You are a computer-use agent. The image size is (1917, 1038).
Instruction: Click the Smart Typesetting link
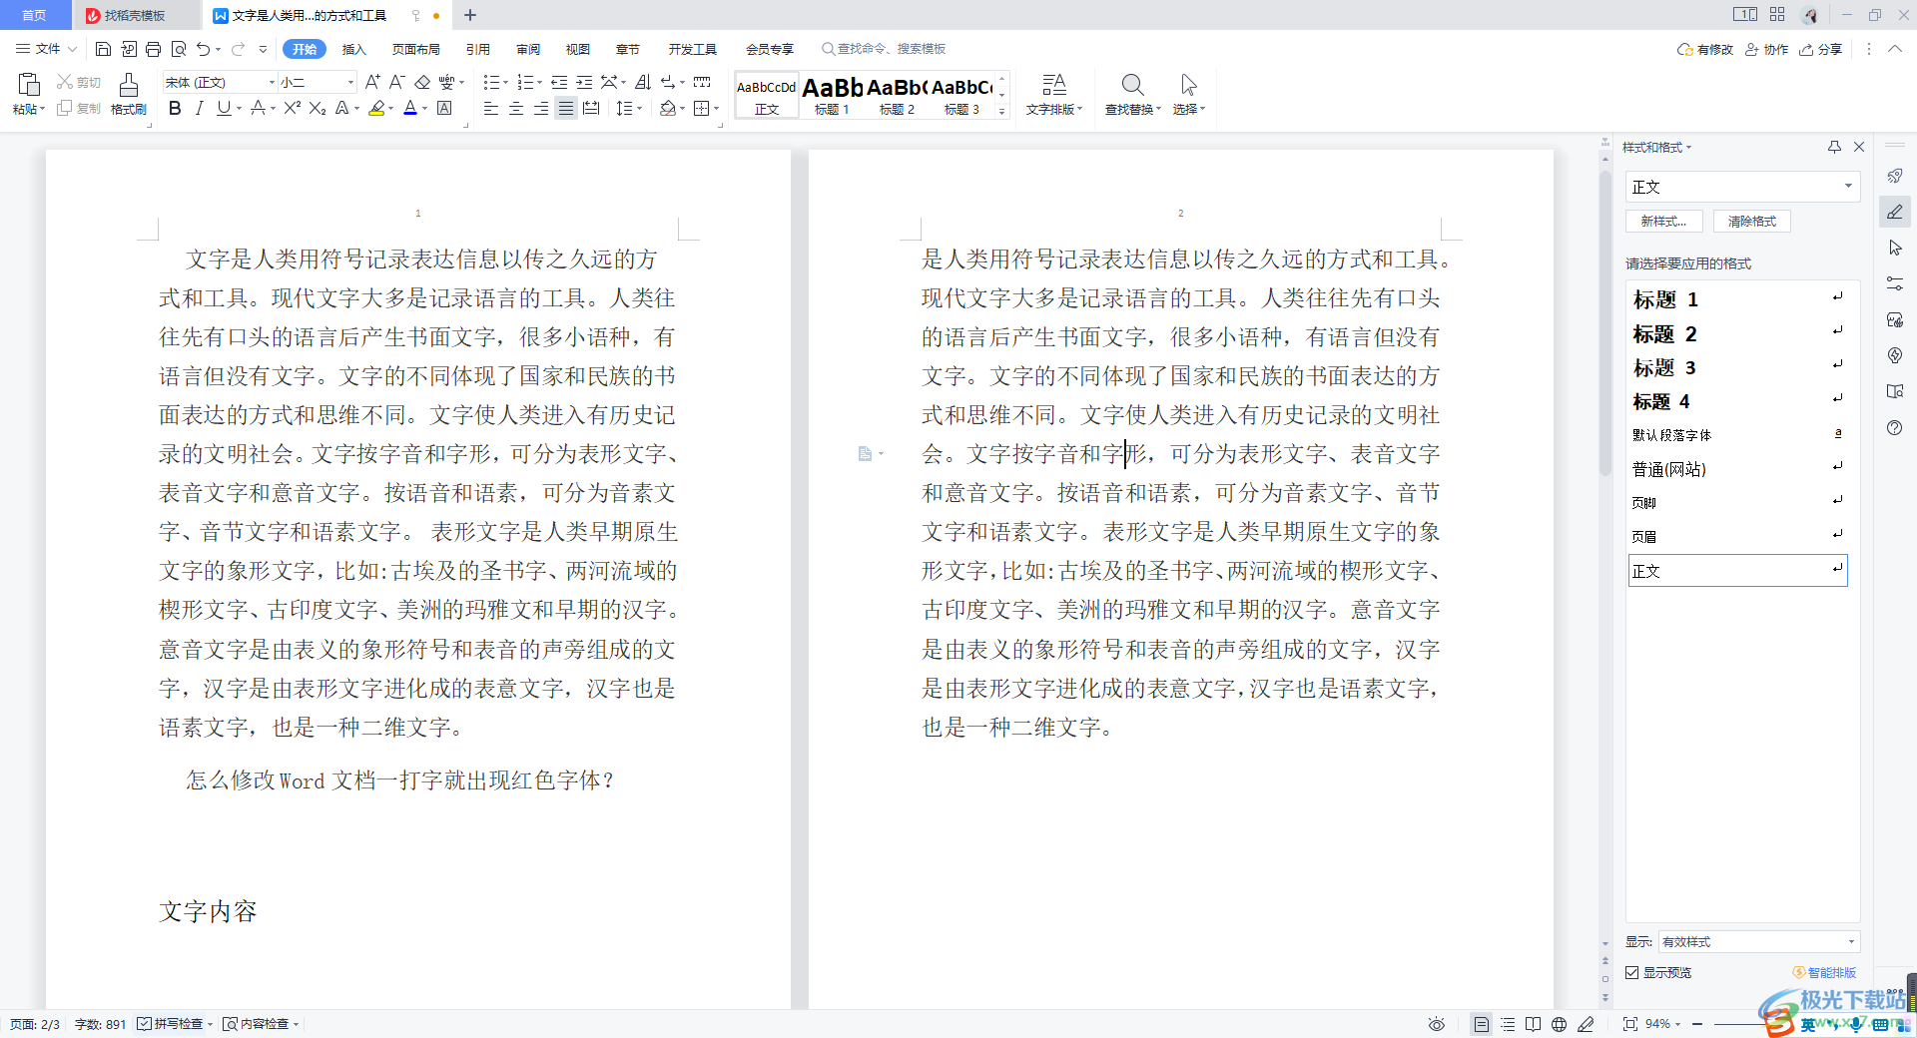pos(1824,972)
